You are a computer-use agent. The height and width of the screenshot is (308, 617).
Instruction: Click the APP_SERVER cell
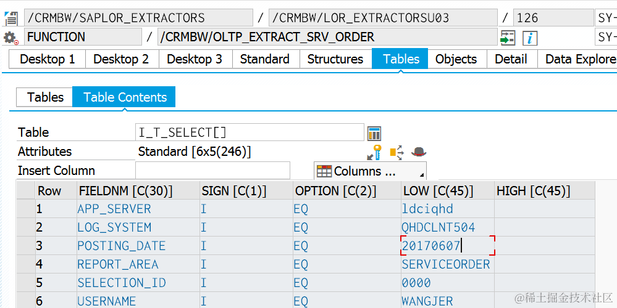(138, 209)
